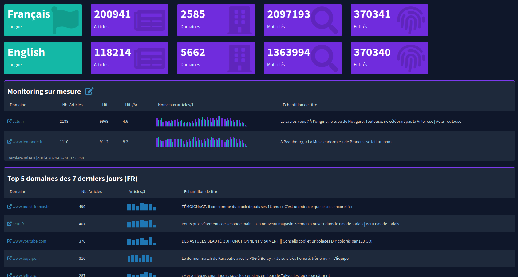Screen dimensions: 518x277
Task: Click www.youtube.com Articles/J bar chart
Action: [x=142, y=241]
